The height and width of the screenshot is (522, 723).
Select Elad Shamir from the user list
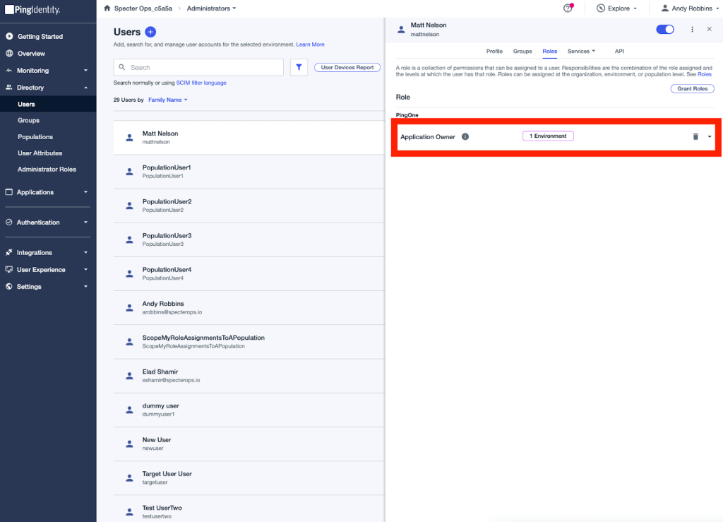(160, 372)
